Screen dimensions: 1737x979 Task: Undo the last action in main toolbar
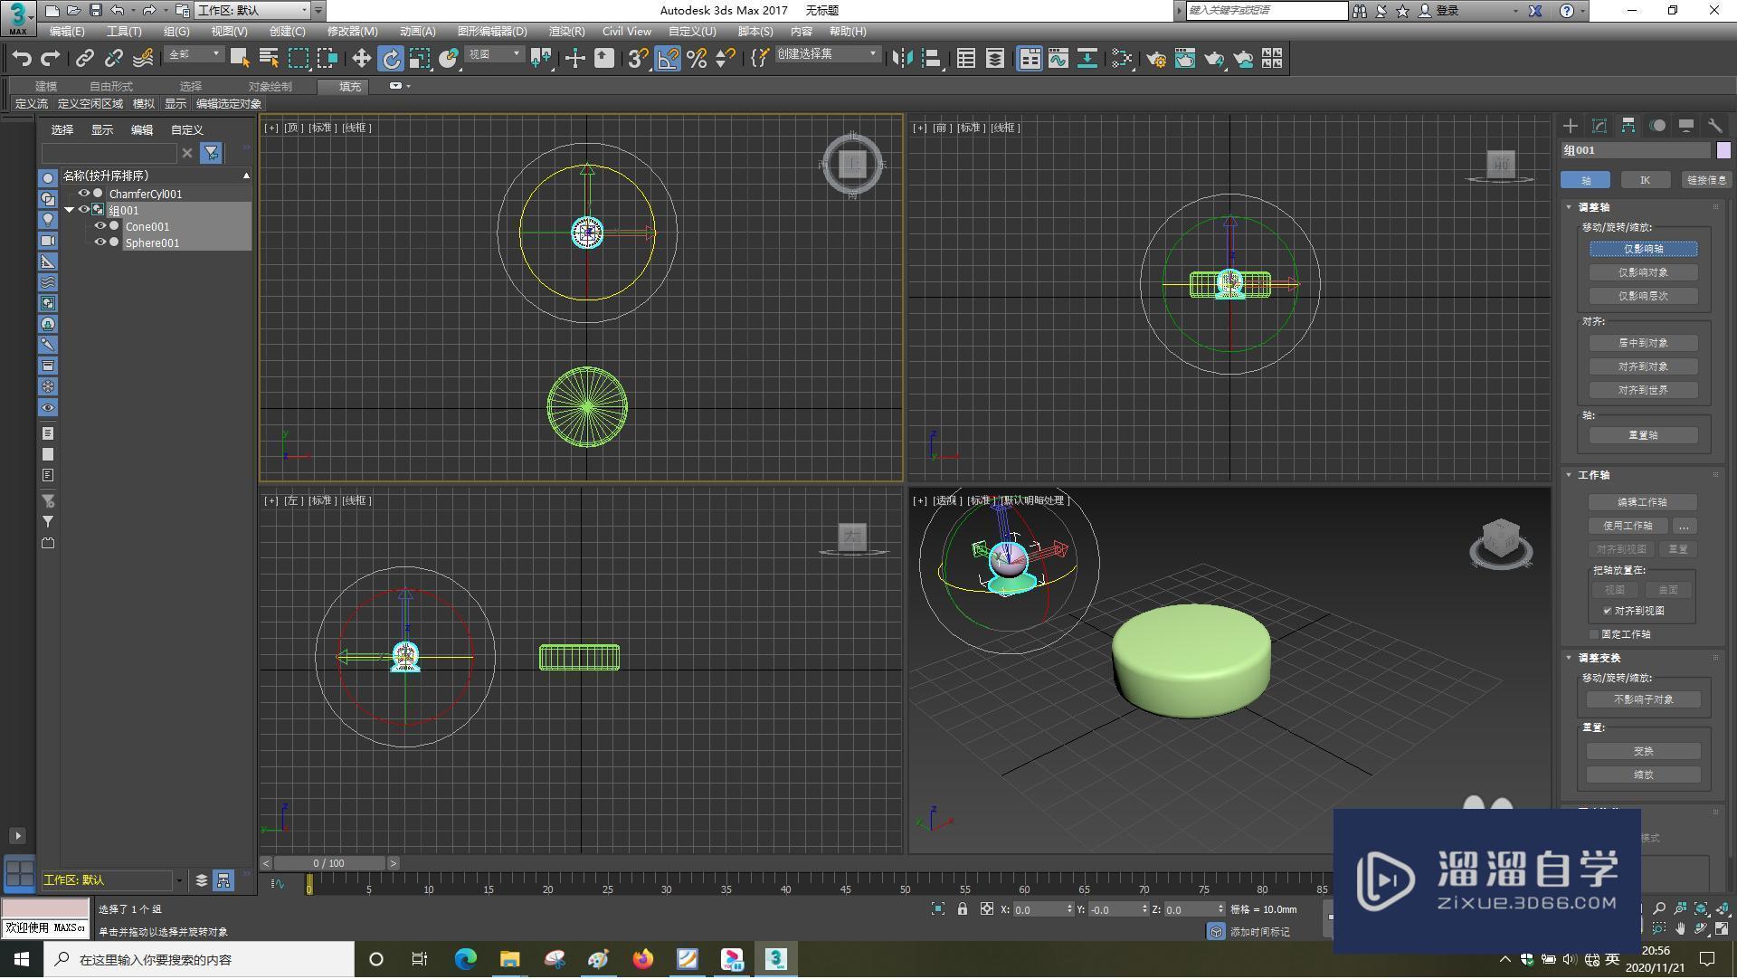point(22,59)
